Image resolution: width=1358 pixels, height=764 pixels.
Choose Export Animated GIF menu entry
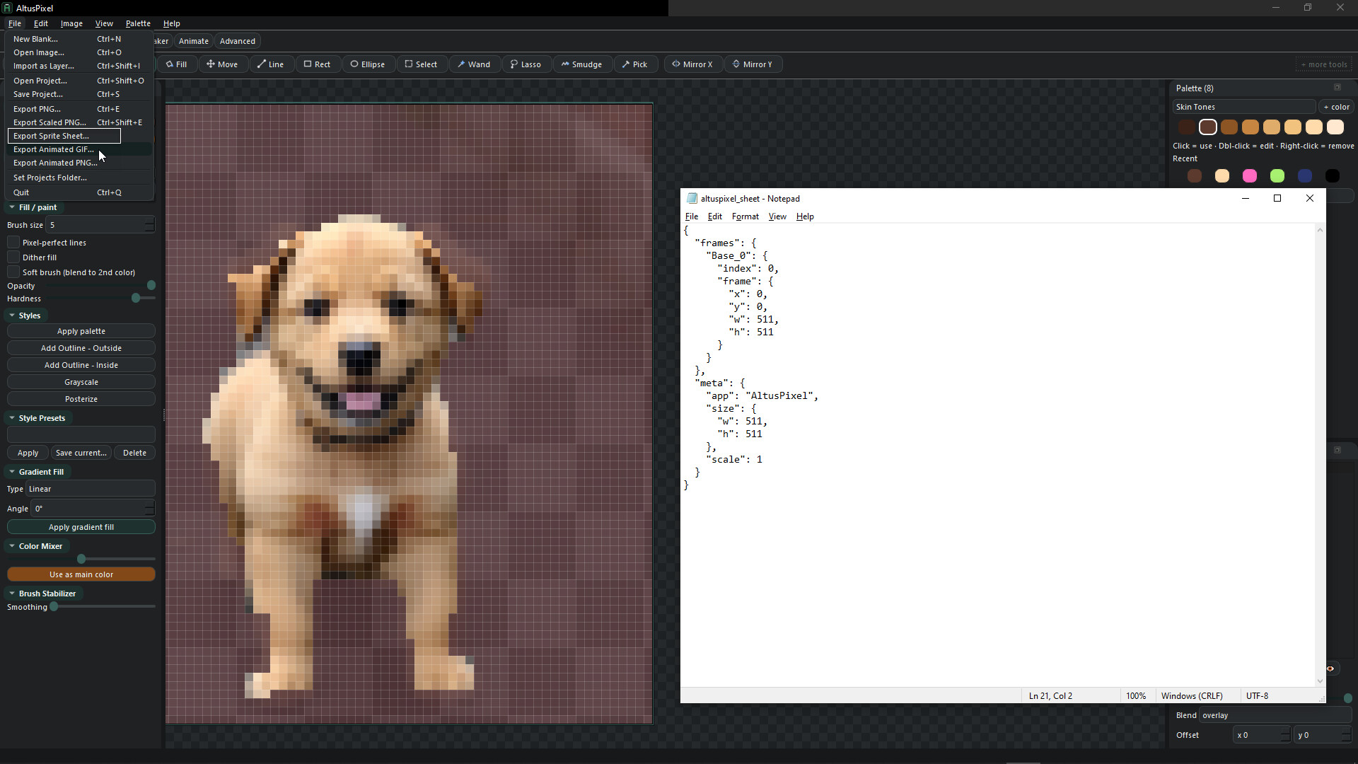79,149
